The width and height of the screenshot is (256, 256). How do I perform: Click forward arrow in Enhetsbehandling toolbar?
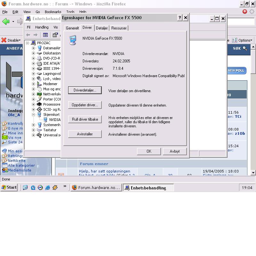(36, 35)
